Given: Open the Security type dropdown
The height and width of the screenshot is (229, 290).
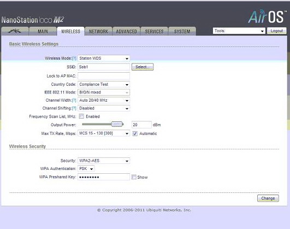Looking at the screenshot, I should 104,161.
